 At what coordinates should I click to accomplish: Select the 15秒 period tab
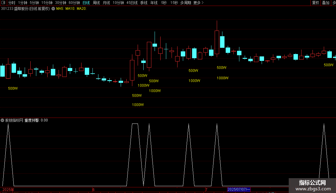pos(174,3)
